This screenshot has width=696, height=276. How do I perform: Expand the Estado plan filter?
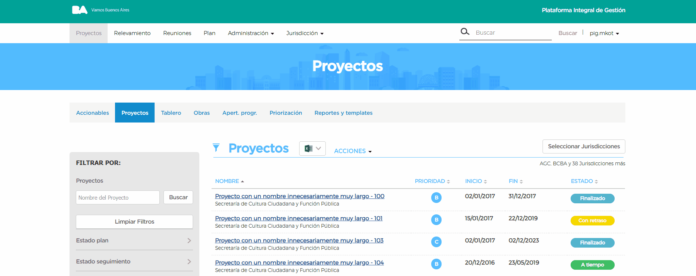click(x=134, y=241)
